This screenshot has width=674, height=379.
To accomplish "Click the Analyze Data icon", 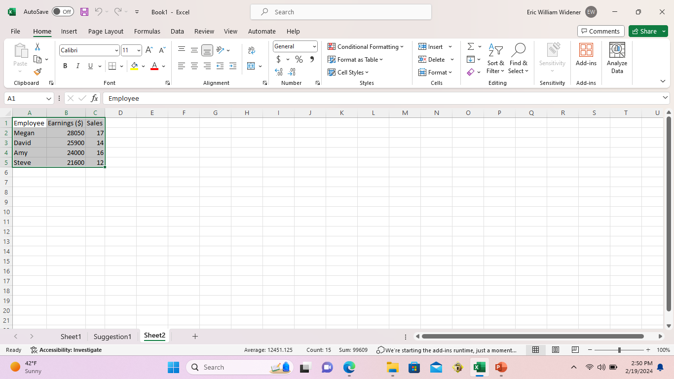I will (617, 58).
